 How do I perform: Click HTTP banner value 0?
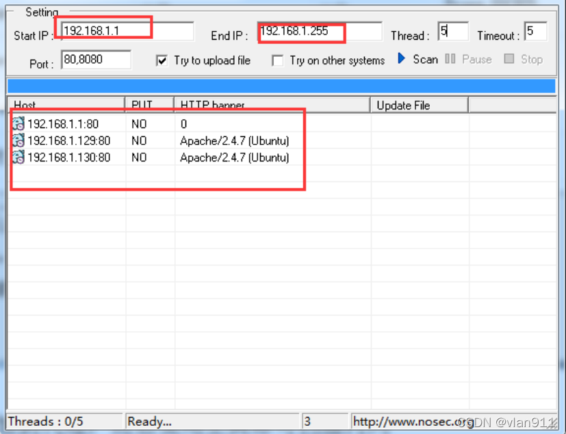point(183,124)
